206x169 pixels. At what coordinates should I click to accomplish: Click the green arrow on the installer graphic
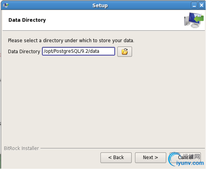coord(199,18)
